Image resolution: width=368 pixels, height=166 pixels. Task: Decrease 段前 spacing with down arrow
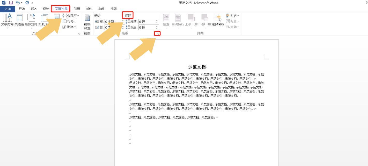coord(157,23)
